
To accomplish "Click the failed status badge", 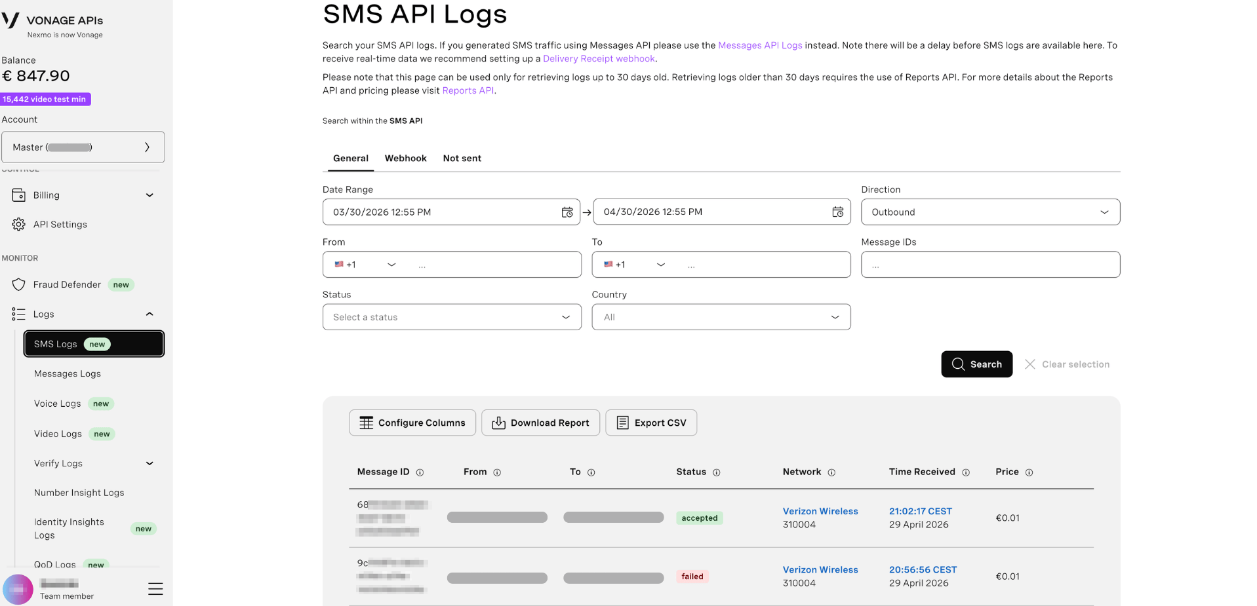I will click(x=692, y=577).
